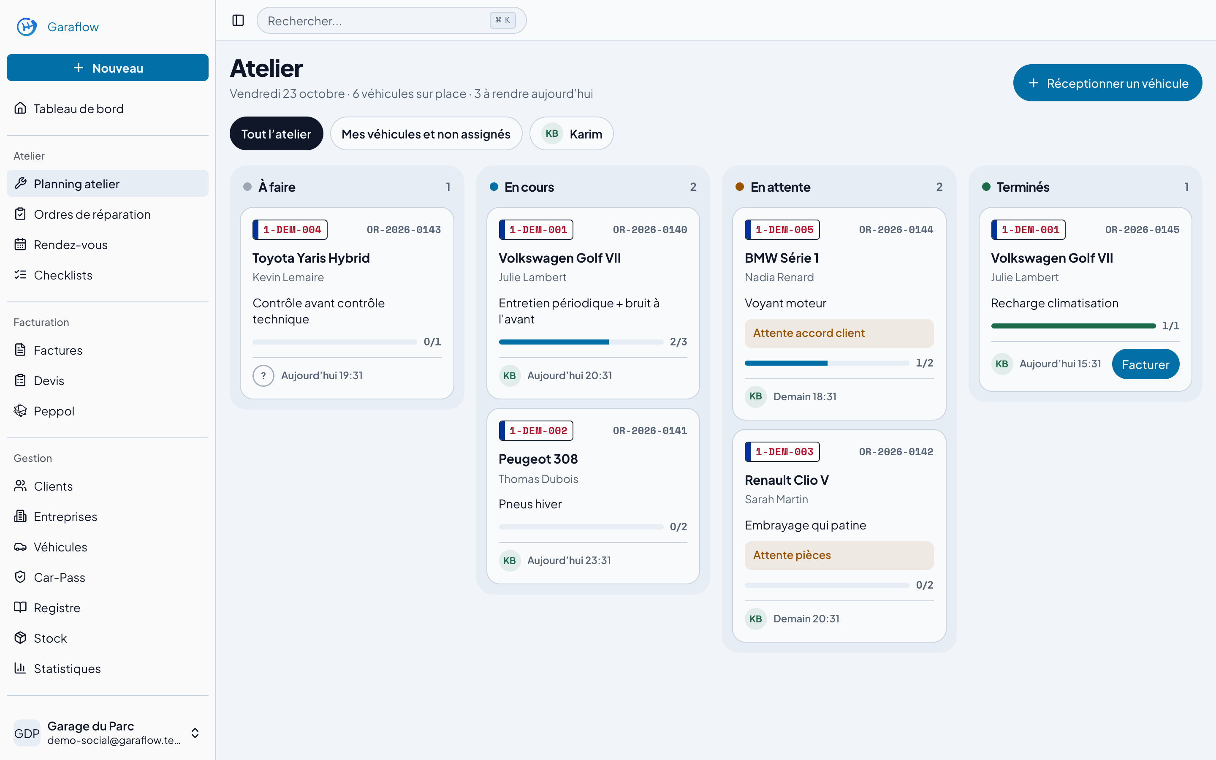Click the Rendez-vous calendar icon
The image size is (1216, 760).
(x=20, y=244)
